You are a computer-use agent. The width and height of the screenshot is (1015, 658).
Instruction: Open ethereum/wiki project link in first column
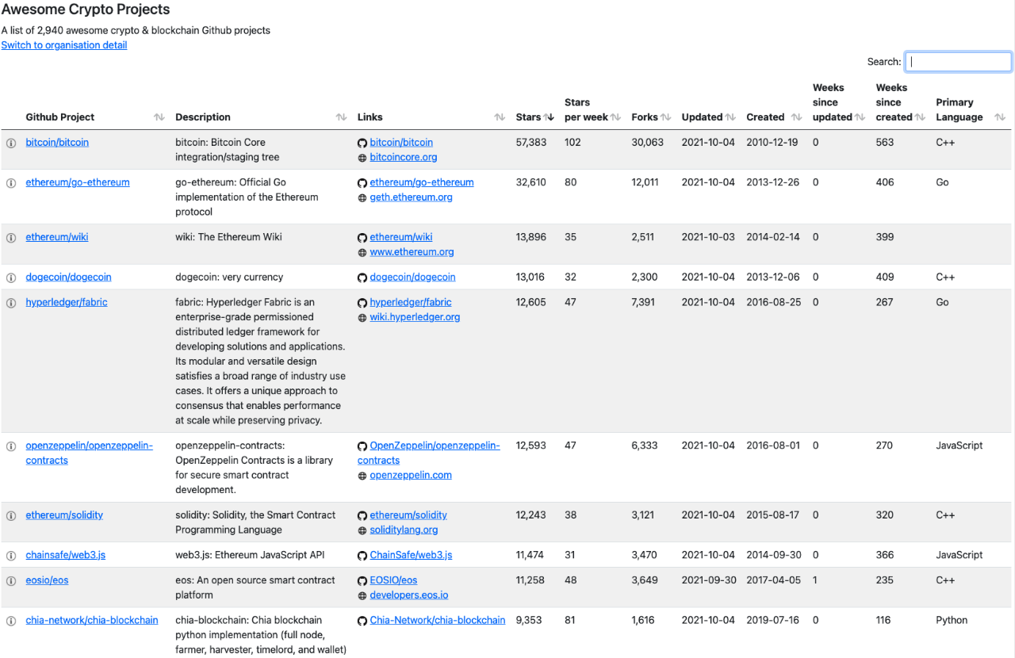[57, 237]
